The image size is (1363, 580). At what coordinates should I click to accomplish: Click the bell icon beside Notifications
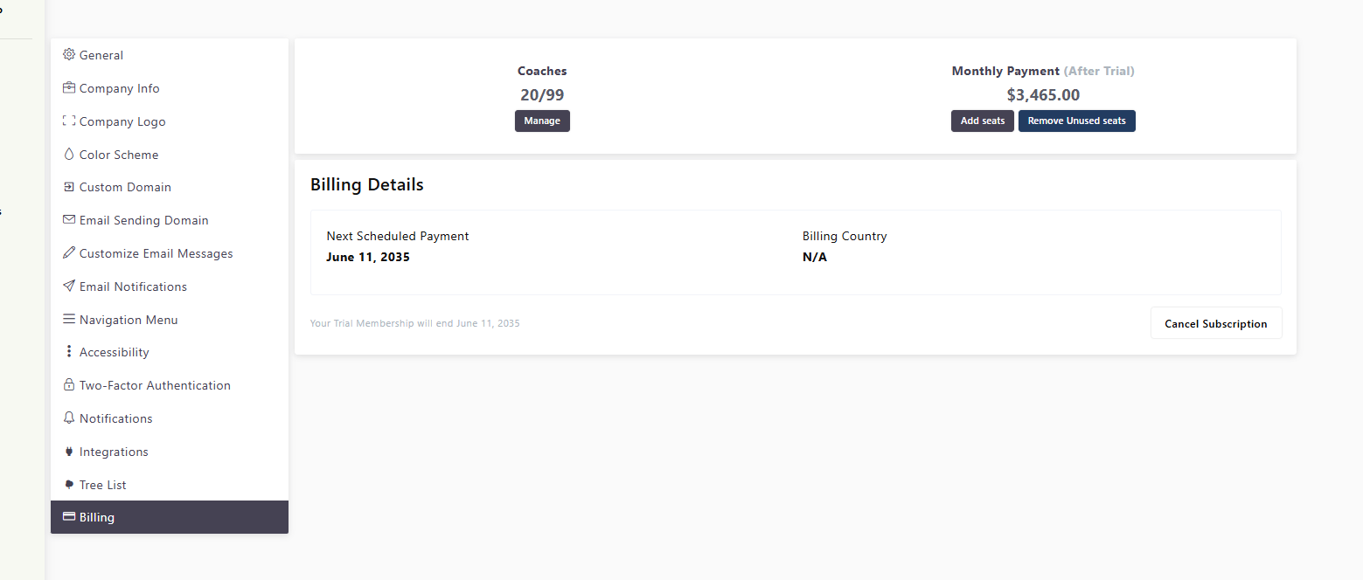pyautogui.click(x=69, y=418)
